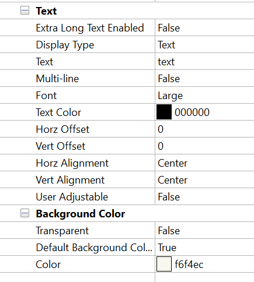Select the User Adjustable False value

tap(204, 196)
